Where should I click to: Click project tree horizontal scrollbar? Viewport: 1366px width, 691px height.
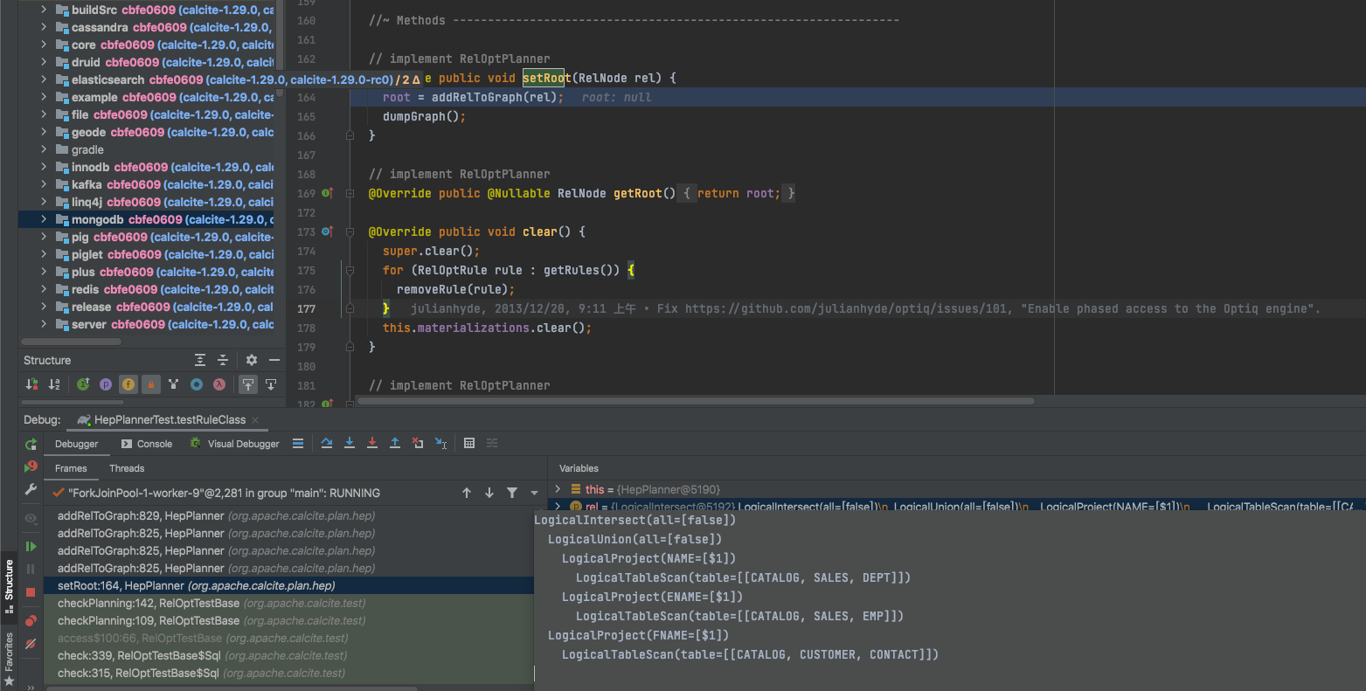pos(70,342)
